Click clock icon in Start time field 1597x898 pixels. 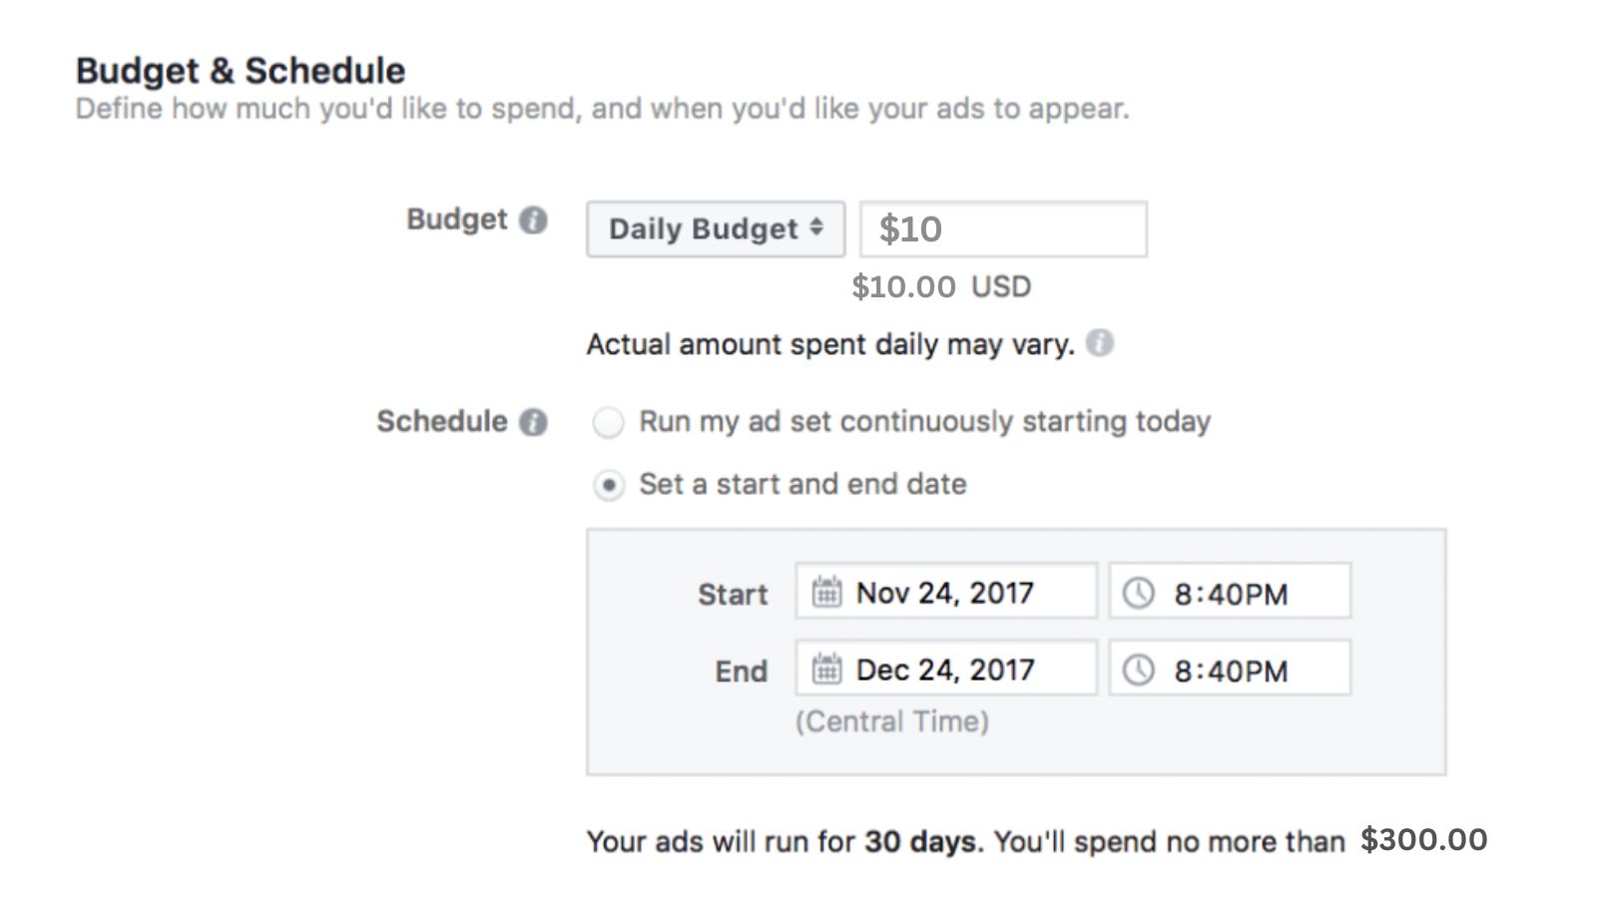tap(1138, 593)
